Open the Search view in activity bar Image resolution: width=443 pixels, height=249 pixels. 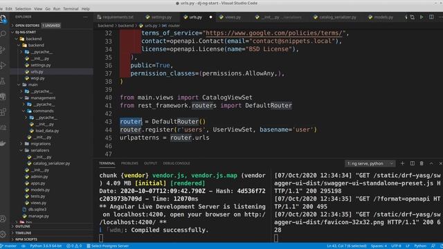pyautogui.click(x=3, y=34)
